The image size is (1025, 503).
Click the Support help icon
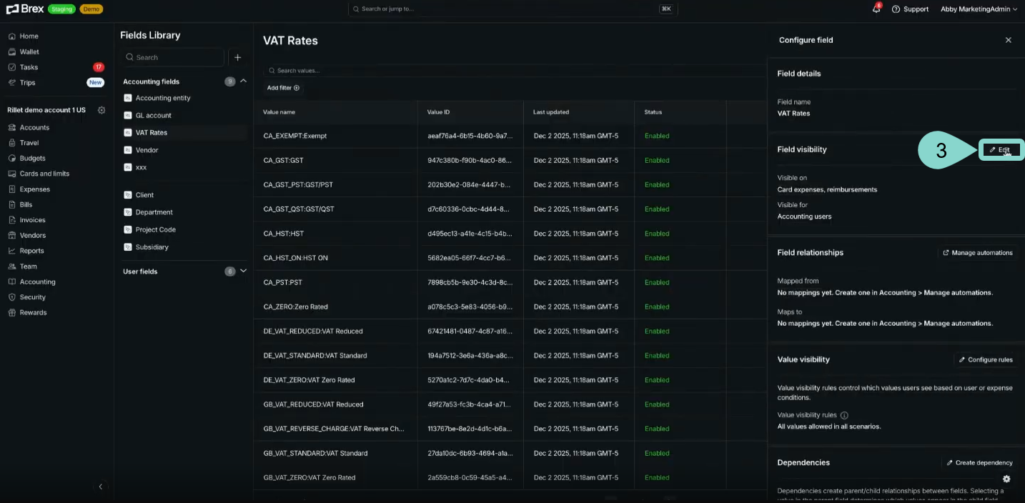896,9
